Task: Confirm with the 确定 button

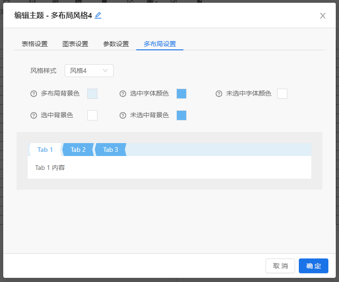Action: pyautogui.click(x=314, y=266)
